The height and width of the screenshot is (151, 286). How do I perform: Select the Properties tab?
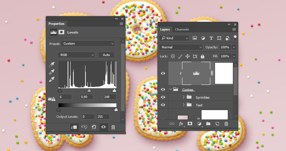coord(56,24)
